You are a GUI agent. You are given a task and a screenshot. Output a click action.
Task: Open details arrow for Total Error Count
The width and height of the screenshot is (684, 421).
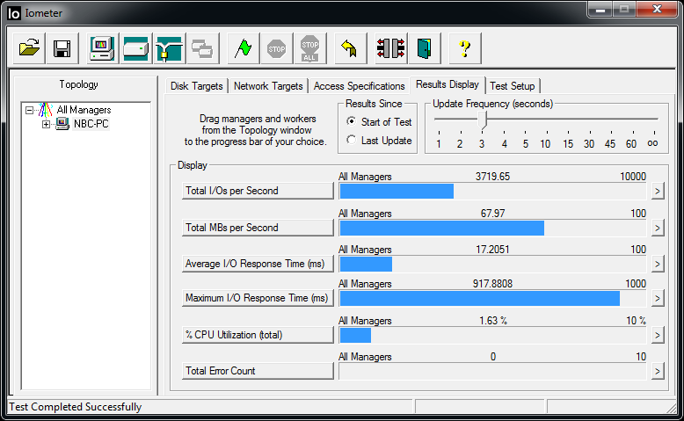tap(658, 371)
